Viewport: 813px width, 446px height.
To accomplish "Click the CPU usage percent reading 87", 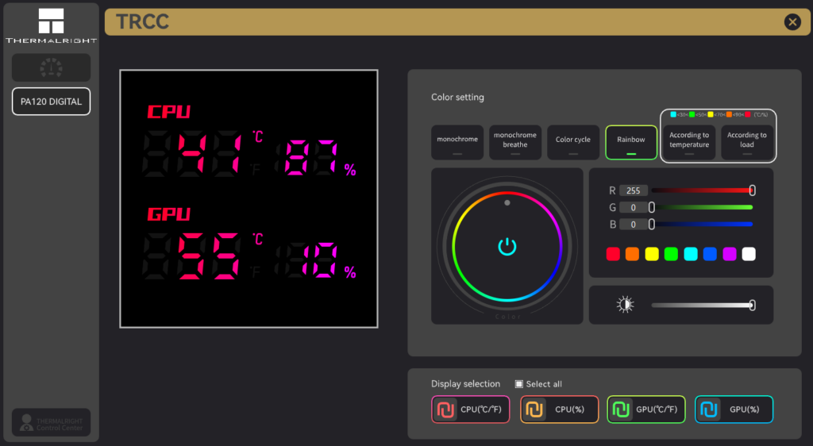I will [311, 157].
